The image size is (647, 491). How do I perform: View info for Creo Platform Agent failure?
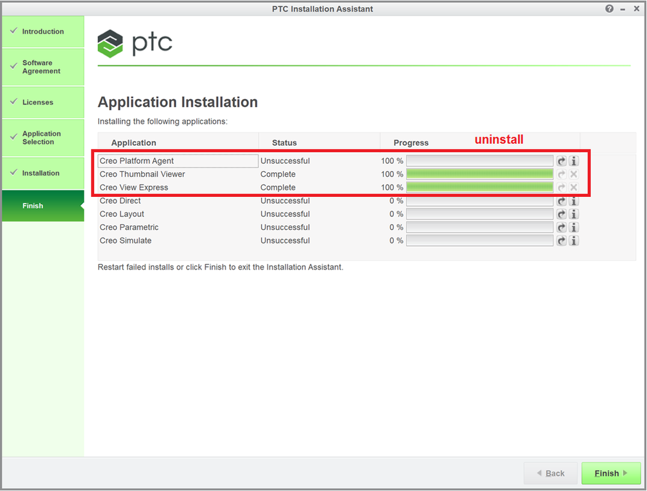[574, 161]
